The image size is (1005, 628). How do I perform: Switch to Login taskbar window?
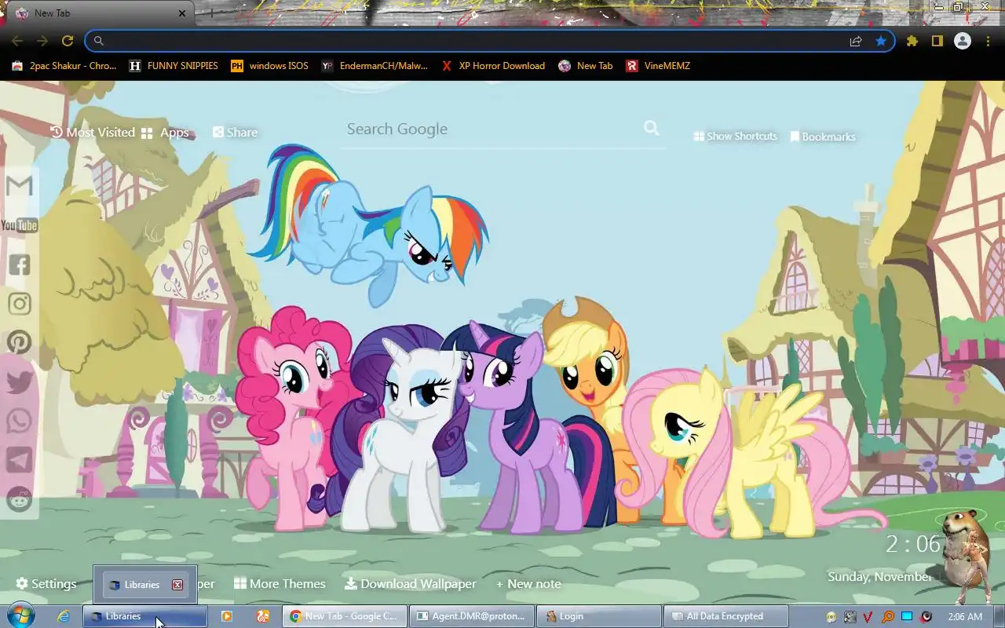tap(599, 616)
